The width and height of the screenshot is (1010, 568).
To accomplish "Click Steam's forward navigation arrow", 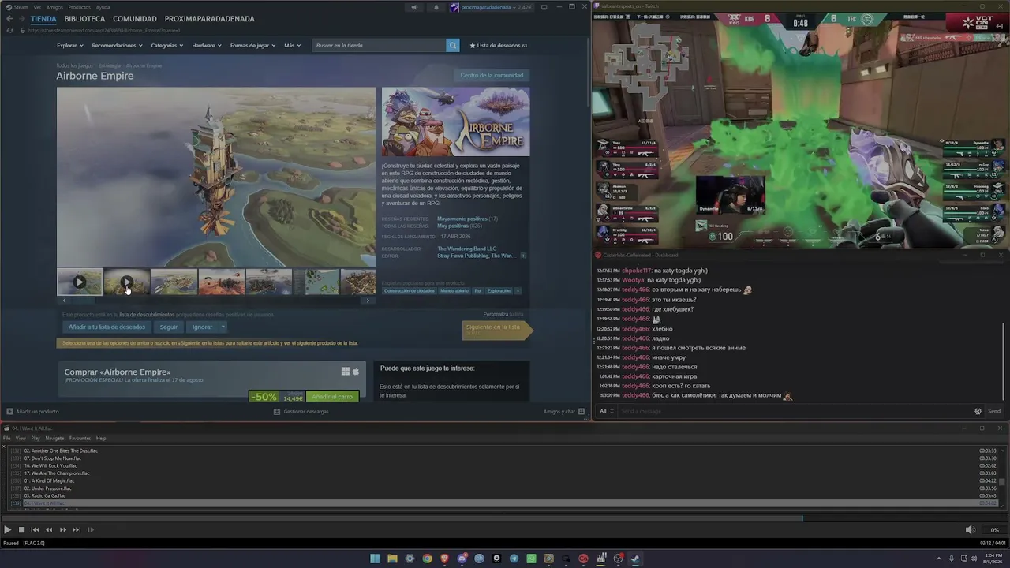I will pyautogui.click(x=21, y=19).
